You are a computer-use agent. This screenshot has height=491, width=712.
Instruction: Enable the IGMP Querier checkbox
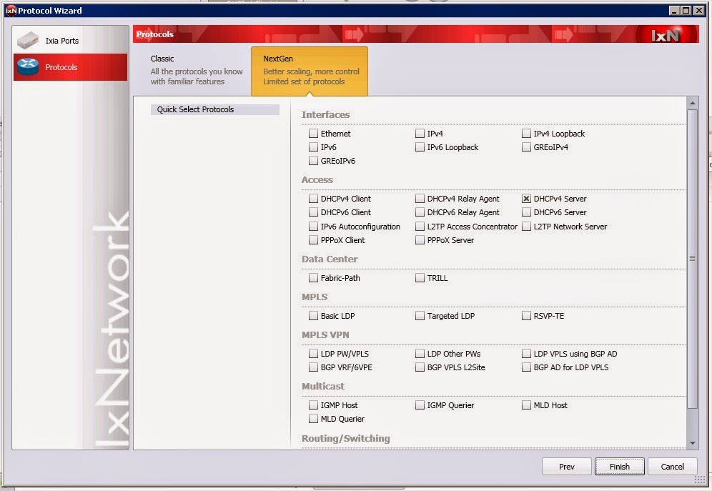point(420,405)
